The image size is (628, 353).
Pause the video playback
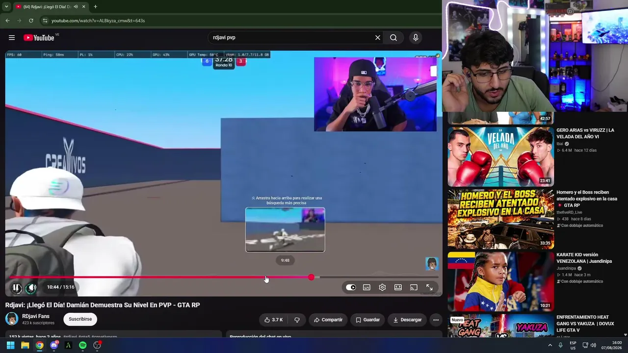(16, 288)
